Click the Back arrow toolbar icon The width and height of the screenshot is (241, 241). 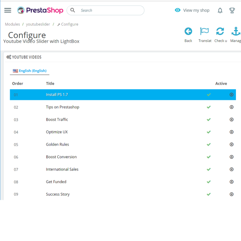188,31
